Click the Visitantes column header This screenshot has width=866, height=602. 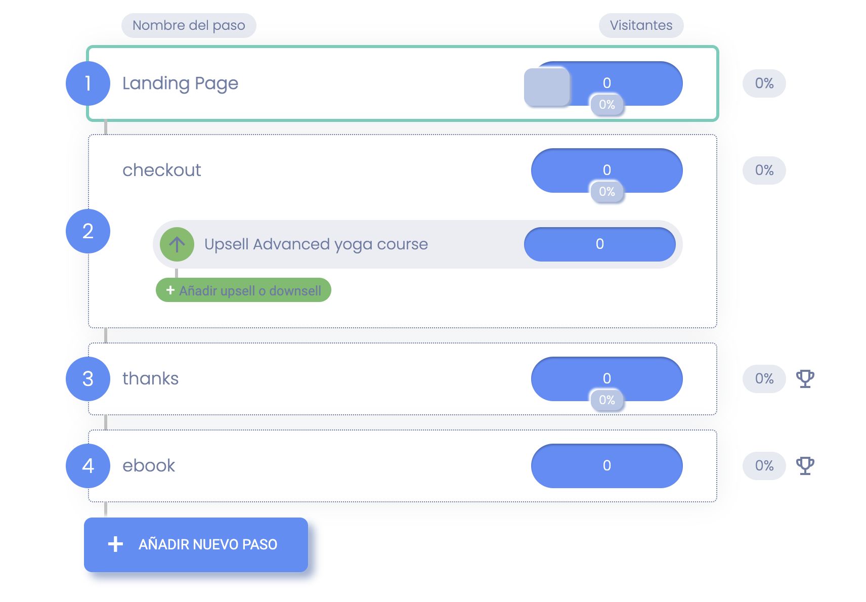(641, 25)
